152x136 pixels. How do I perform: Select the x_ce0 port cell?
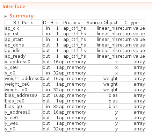click(23, 67)
